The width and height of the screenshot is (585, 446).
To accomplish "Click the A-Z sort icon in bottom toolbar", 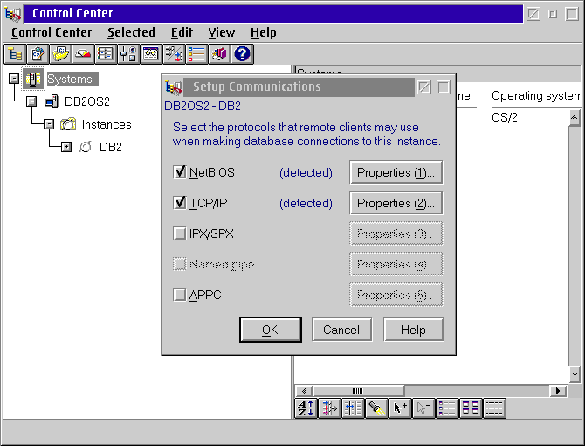I will (306, 408).
